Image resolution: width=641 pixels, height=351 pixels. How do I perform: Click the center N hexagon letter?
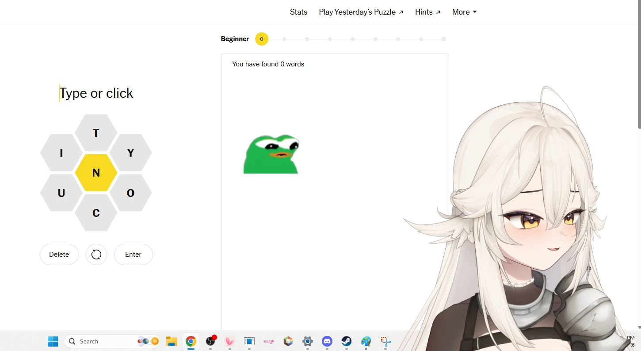point(96,173)
